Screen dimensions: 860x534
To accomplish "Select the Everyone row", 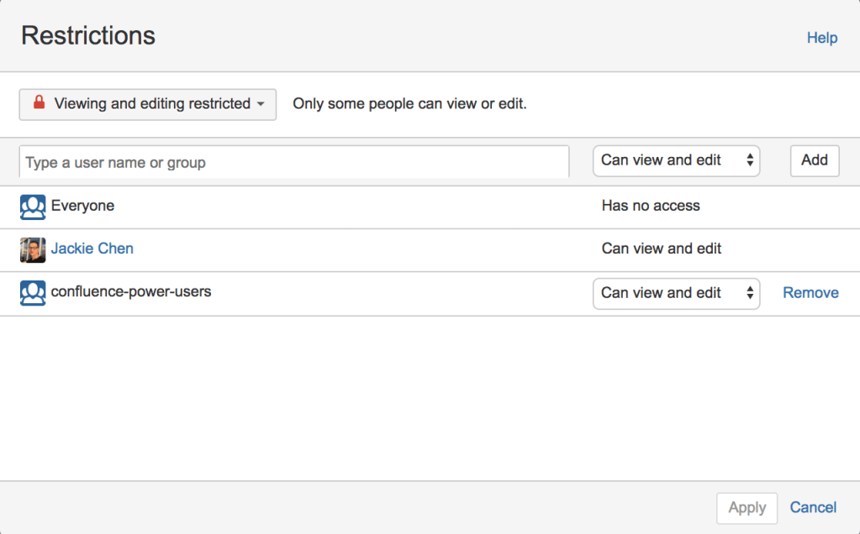I will click(336, 206).
